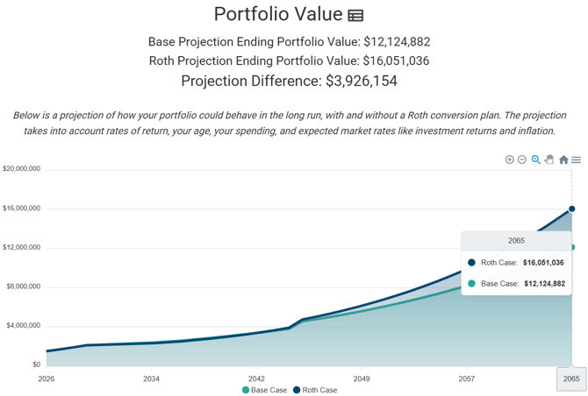Reset chart zoom with home icon
Image resolution: width=588 pixels, height=396 pixels.
[563, 159]
